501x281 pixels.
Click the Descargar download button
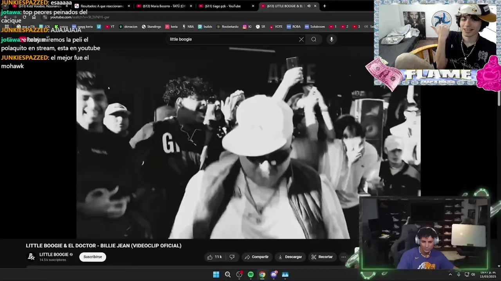click(290, 257)
